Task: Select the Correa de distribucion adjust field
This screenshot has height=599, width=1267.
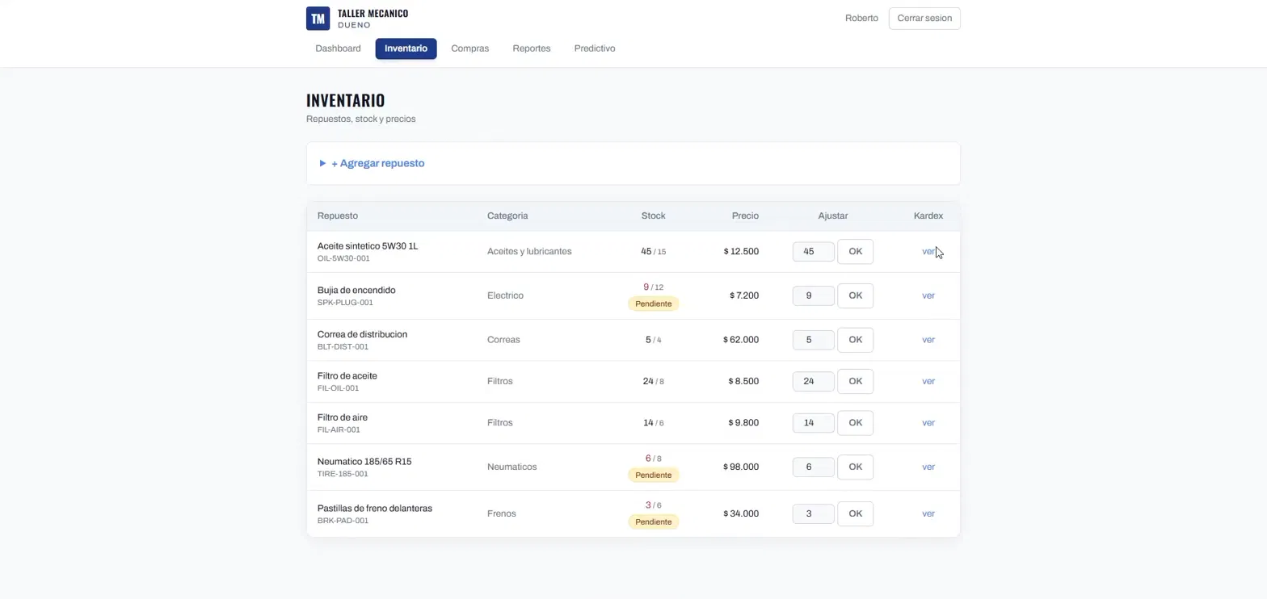Action: [x=813, y=340]
